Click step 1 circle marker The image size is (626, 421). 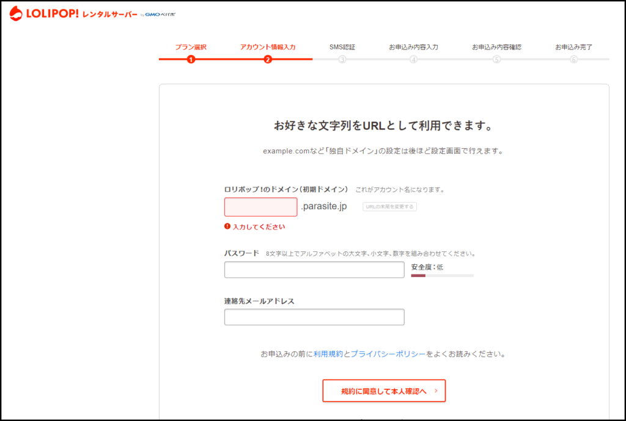pos(191,59)
